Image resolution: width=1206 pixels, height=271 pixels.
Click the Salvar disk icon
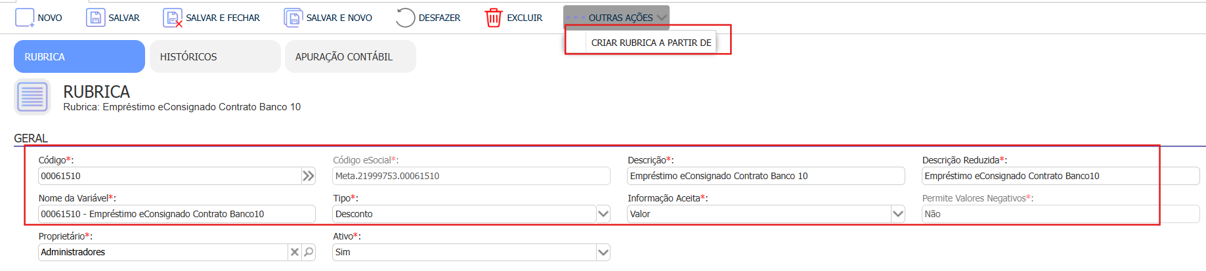(95, 18)
